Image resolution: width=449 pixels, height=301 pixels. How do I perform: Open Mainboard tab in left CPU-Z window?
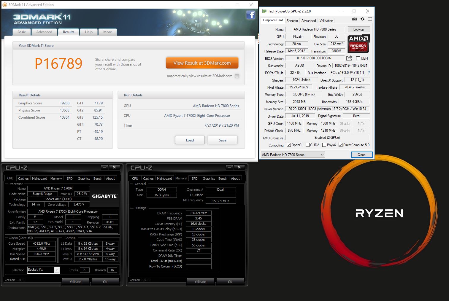click(x=39, y=179)
